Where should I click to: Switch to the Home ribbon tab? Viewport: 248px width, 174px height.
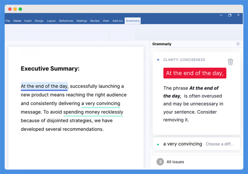click(17, 21)
